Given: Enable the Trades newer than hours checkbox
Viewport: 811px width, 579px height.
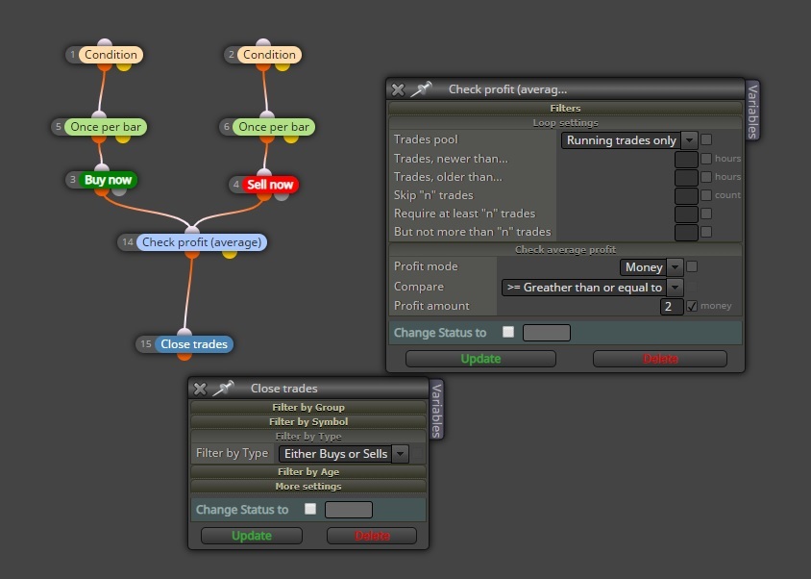Looking at the screenshot, I should point(706,159).
